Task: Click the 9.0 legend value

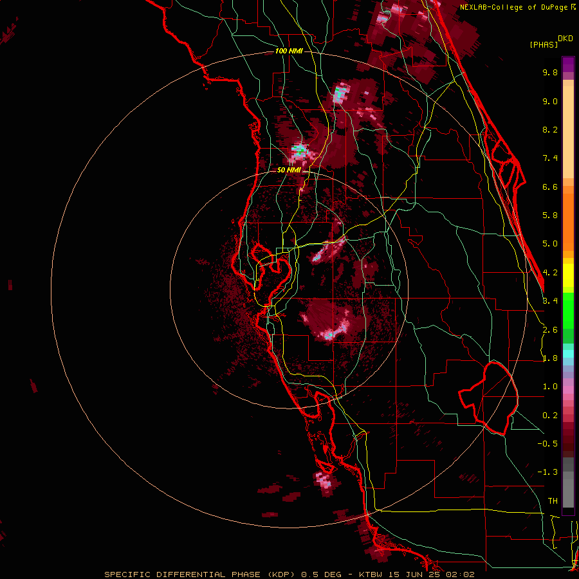Action: 550,101
